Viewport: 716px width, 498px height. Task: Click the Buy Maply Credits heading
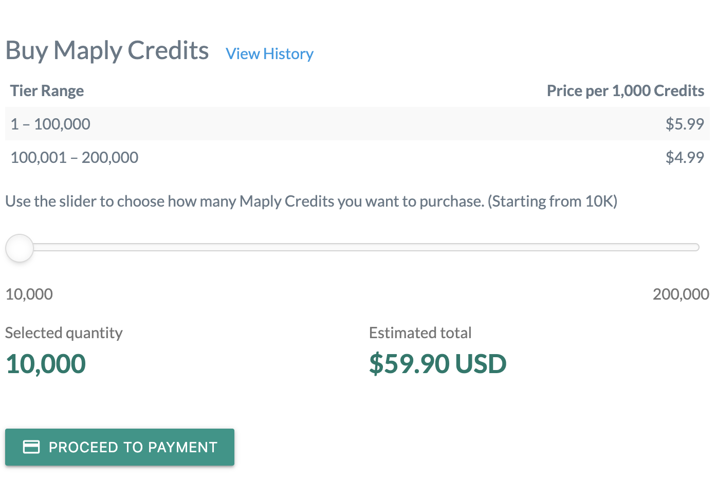point(107,51)
